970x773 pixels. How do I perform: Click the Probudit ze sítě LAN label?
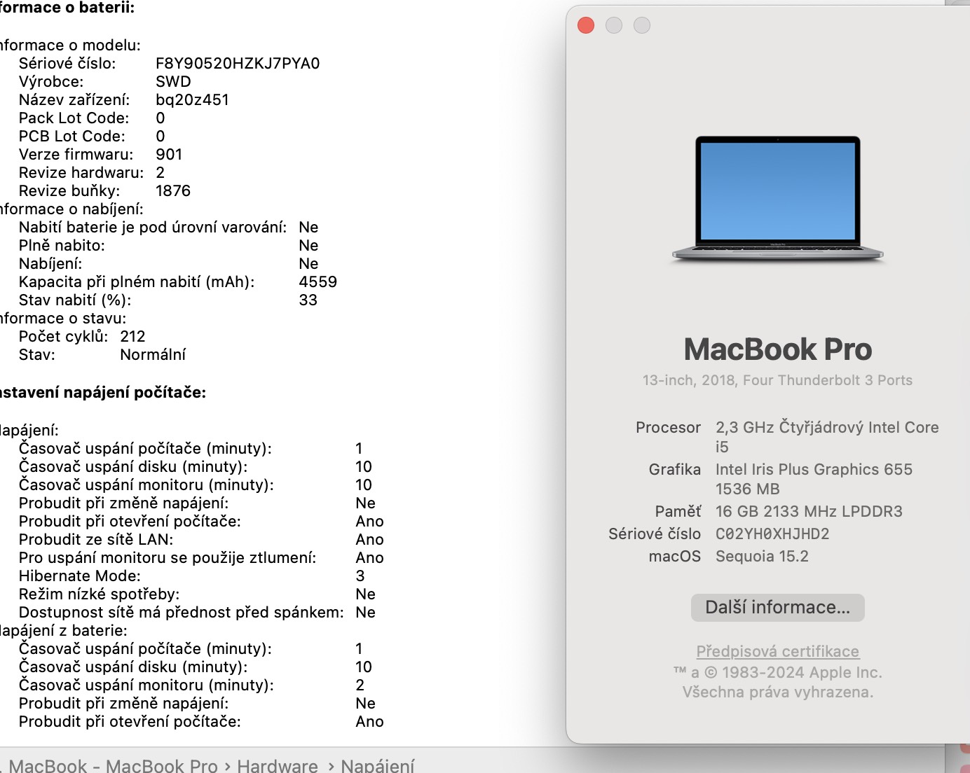coord(96,539)
